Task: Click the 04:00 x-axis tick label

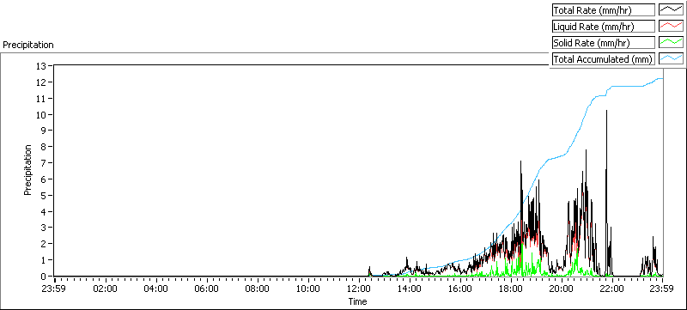Action: (x=156, y=289)
